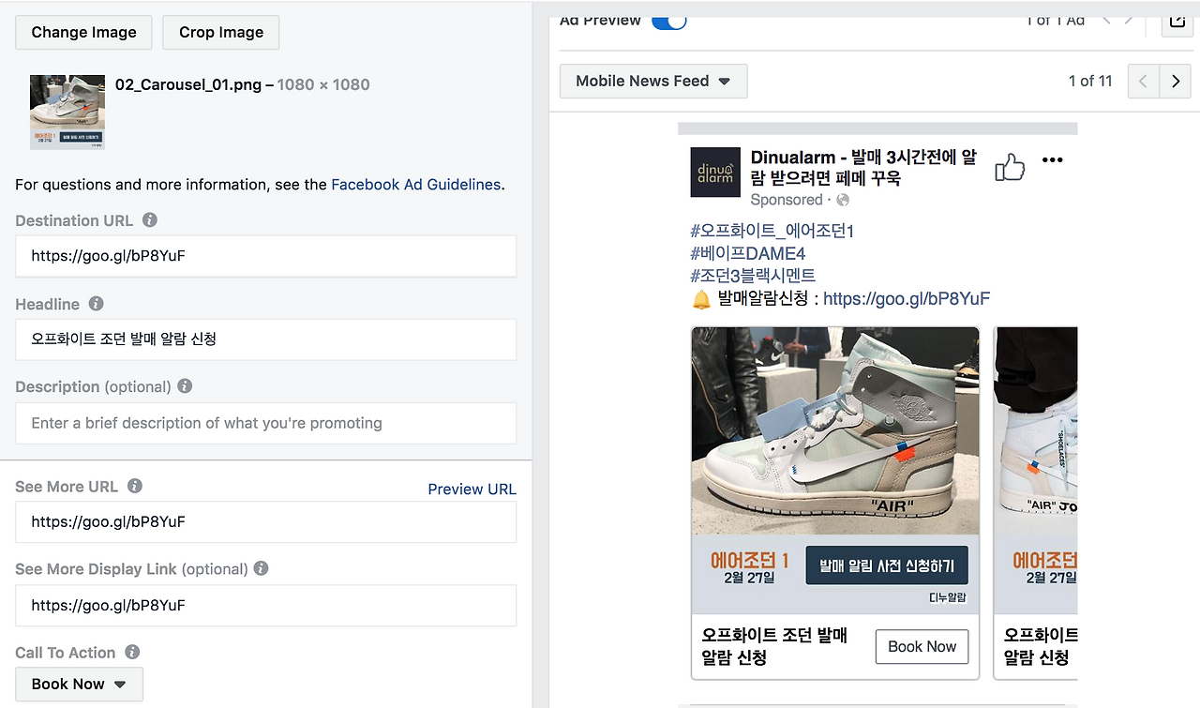Click the Change Image button
Screen dimensions: 1200x708
(83, 32)
